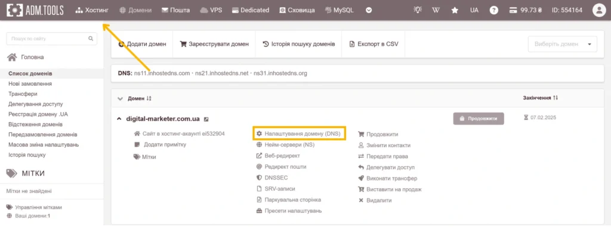The width and height of the screenshot is (611, 227).
Task: Expand more services chevron in top bar
Action: pos(369,11)
